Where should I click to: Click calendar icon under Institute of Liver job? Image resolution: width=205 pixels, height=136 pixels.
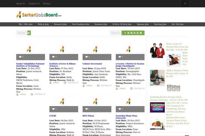pyautogui.click(x=65, y=83)
